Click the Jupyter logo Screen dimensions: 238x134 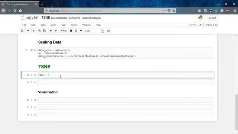point(30,17)
